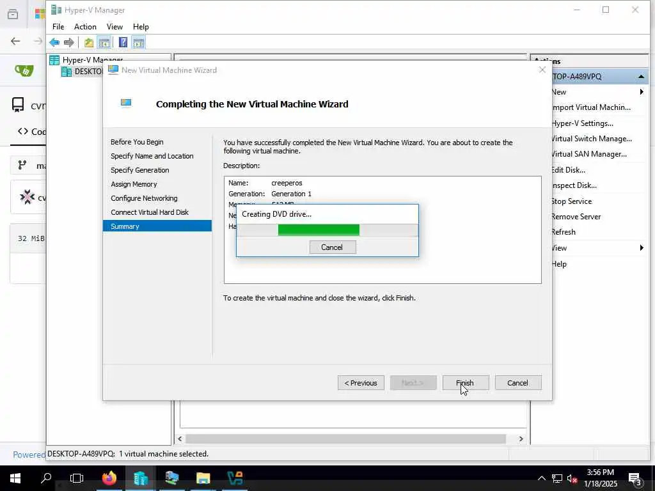655x491 pixels.
Task: Show hidden tray icons chevron
Action: [541, 478]
